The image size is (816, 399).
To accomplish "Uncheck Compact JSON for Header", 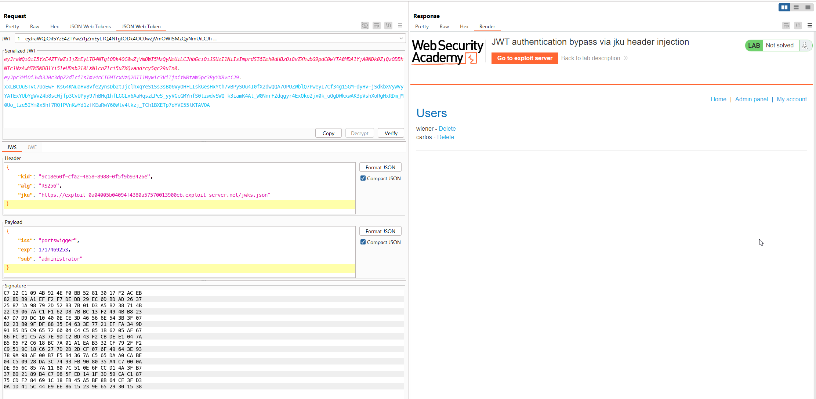I will 363,178.
